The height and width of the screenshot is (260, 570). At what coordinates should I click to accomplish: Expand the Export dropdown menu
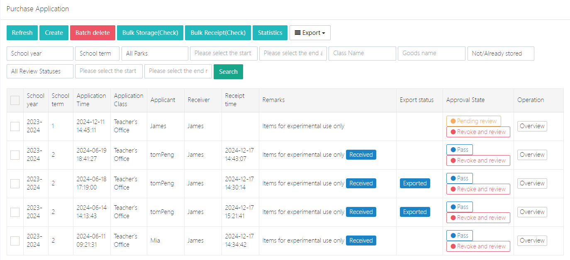point(310,33)
